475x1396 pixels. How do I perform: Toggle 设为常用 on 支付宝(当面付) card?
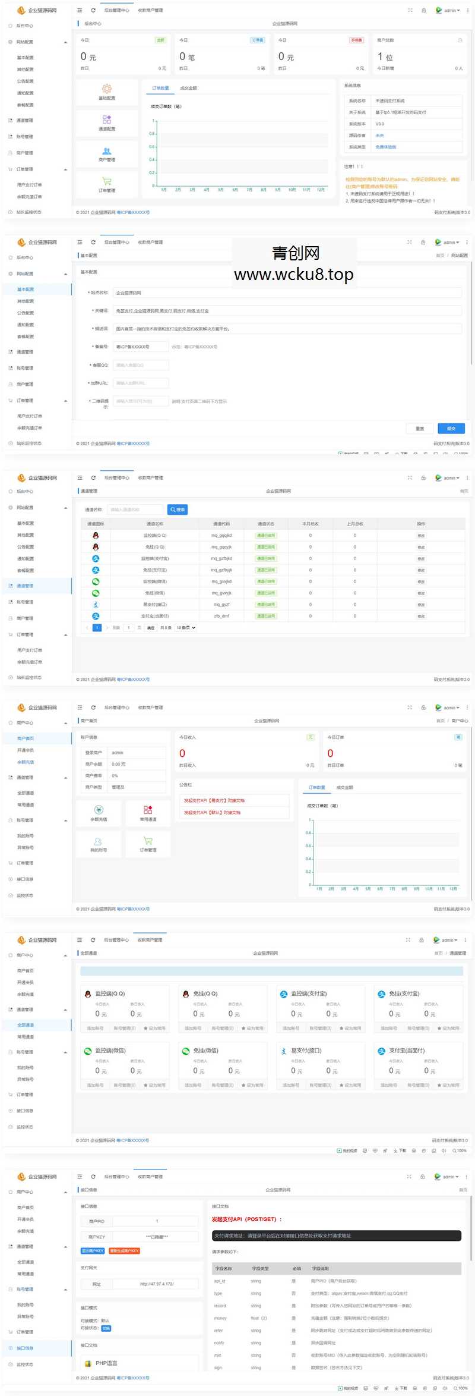click(448, 1085)
